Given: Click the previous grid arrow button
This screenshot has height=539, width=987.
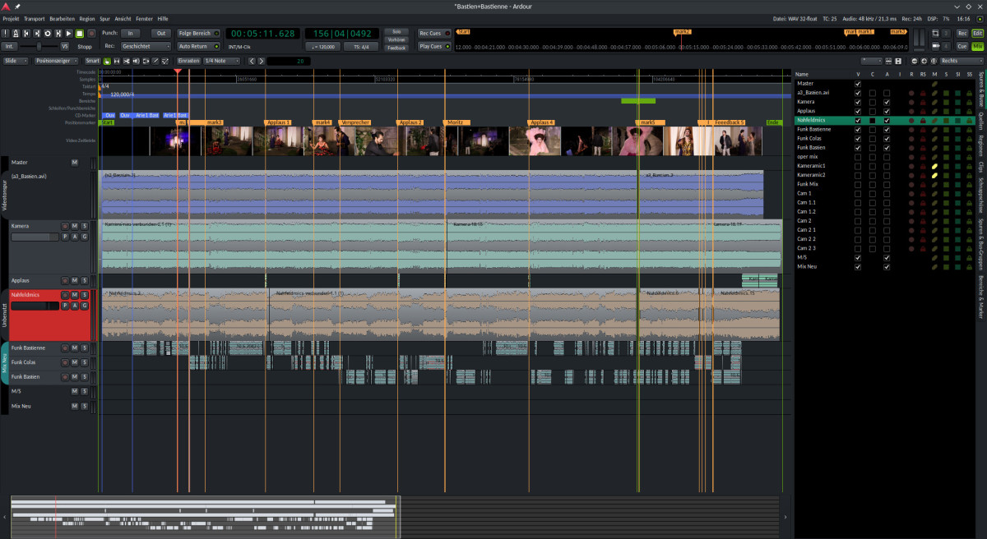Looking at the screenshot, I should pos(252,61).
